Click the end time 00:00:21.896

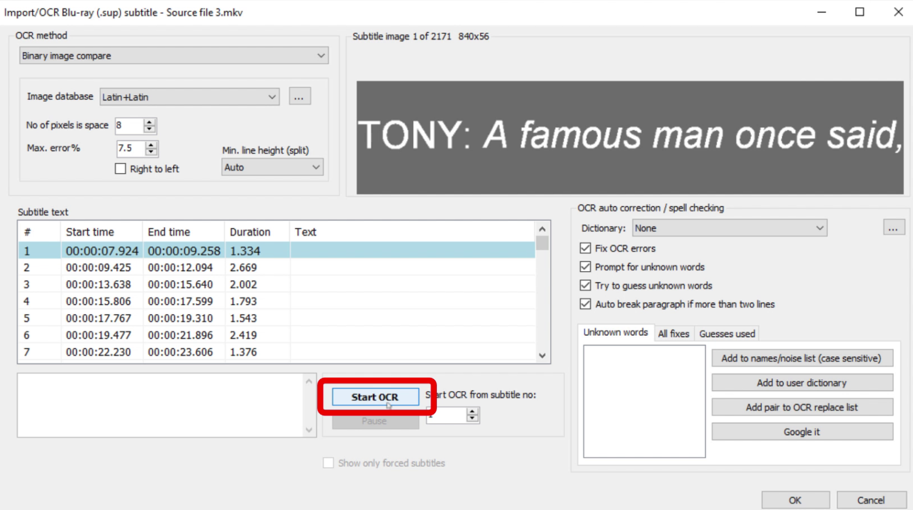click(180, 335)
